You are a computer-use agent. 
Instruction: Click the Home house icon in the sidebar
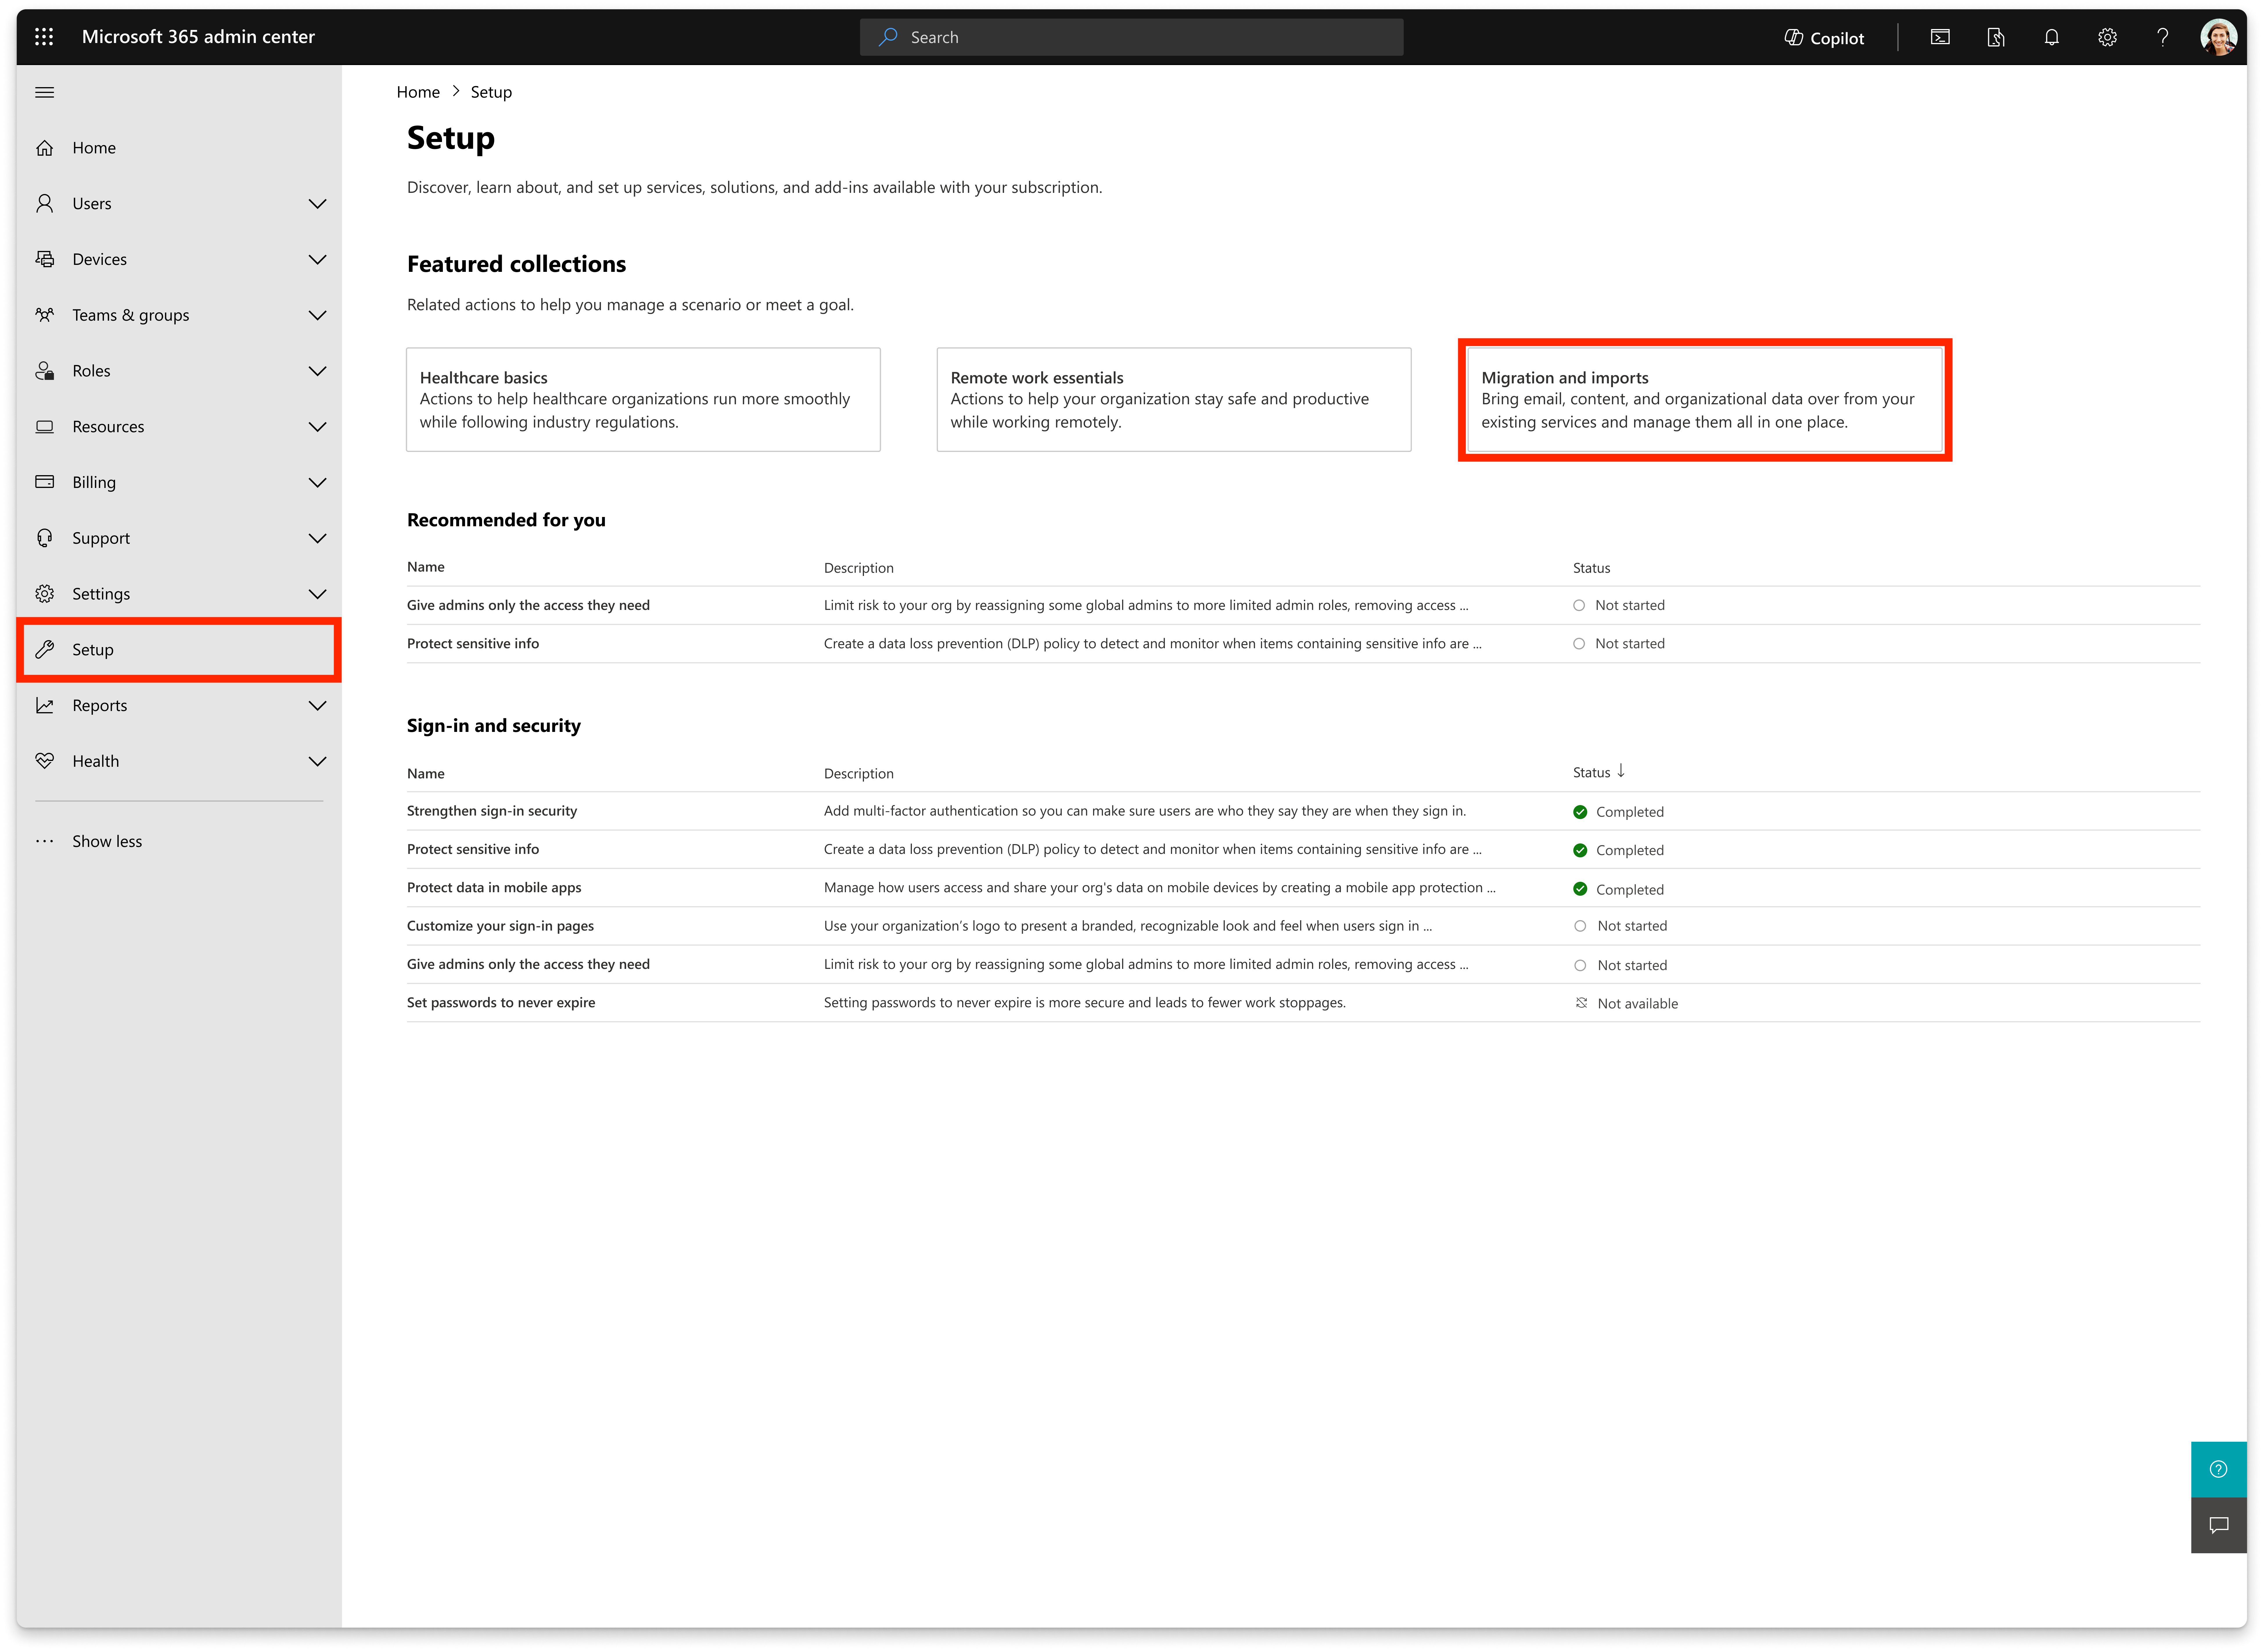pos(45,148)
